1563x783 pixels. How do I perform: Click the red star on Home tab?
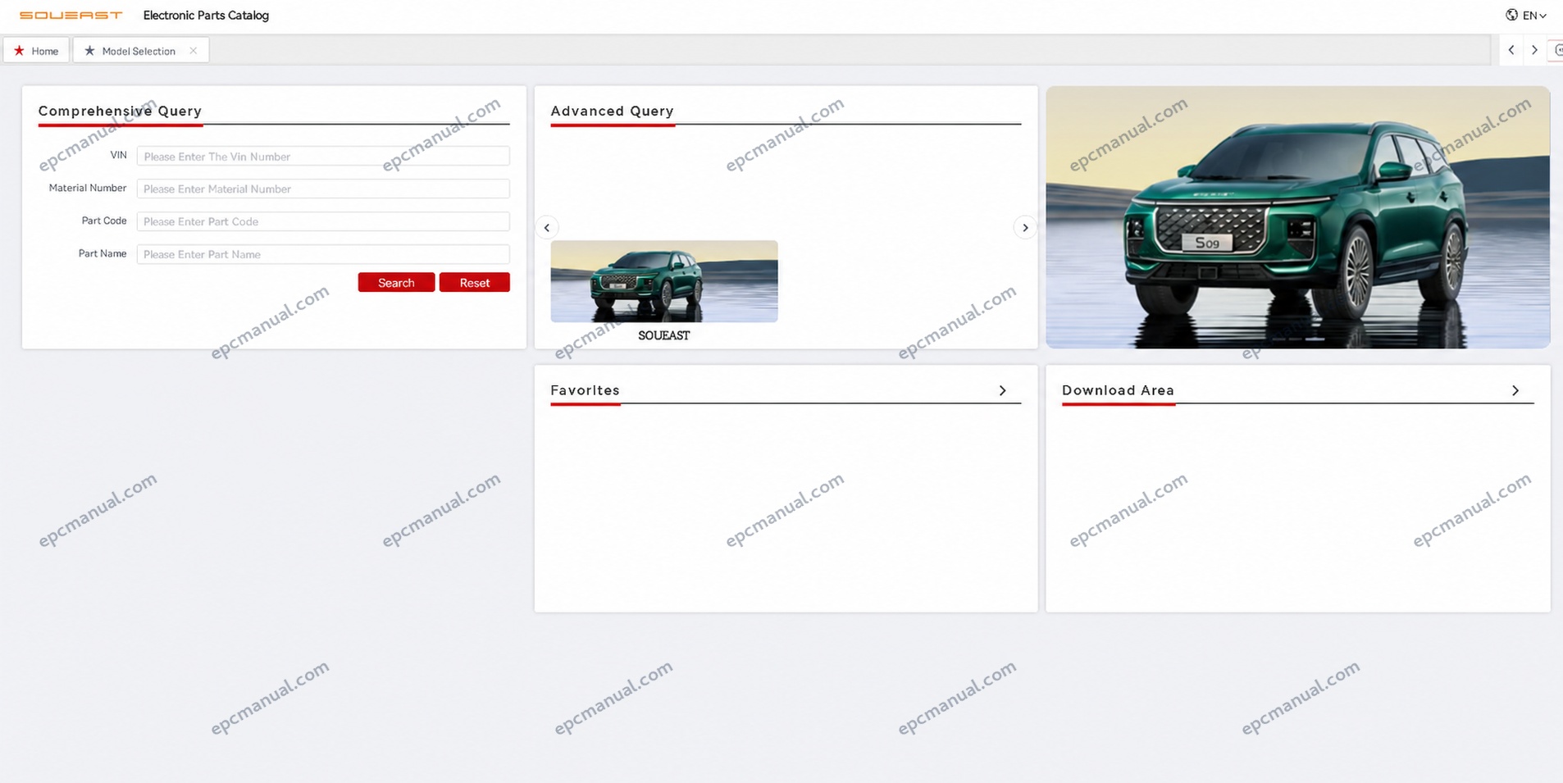[19, 51]
